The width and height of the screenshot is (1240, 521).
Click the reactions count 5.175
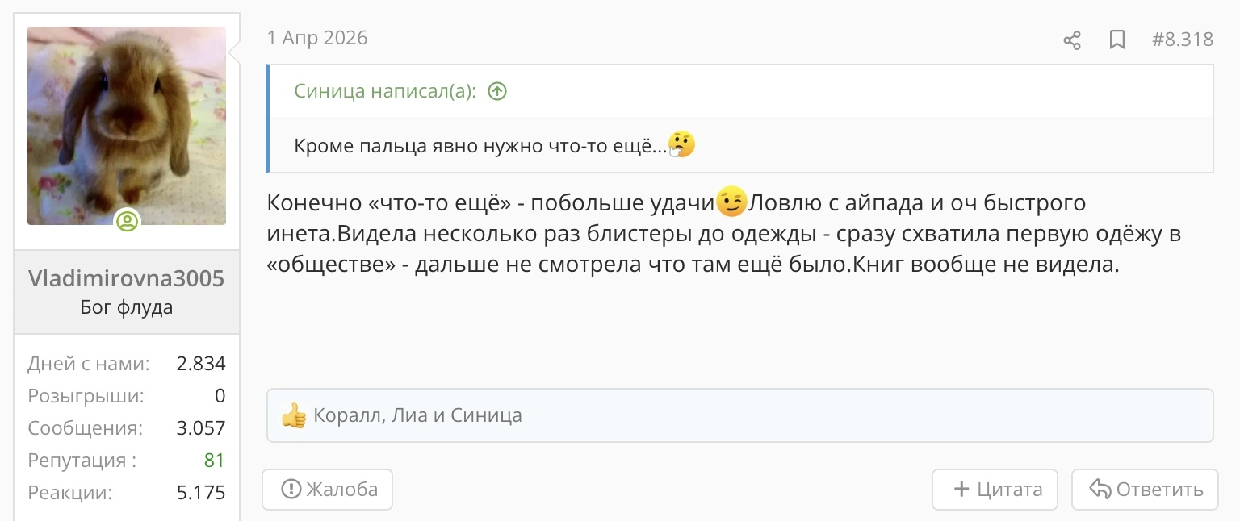tap(201, 493)
